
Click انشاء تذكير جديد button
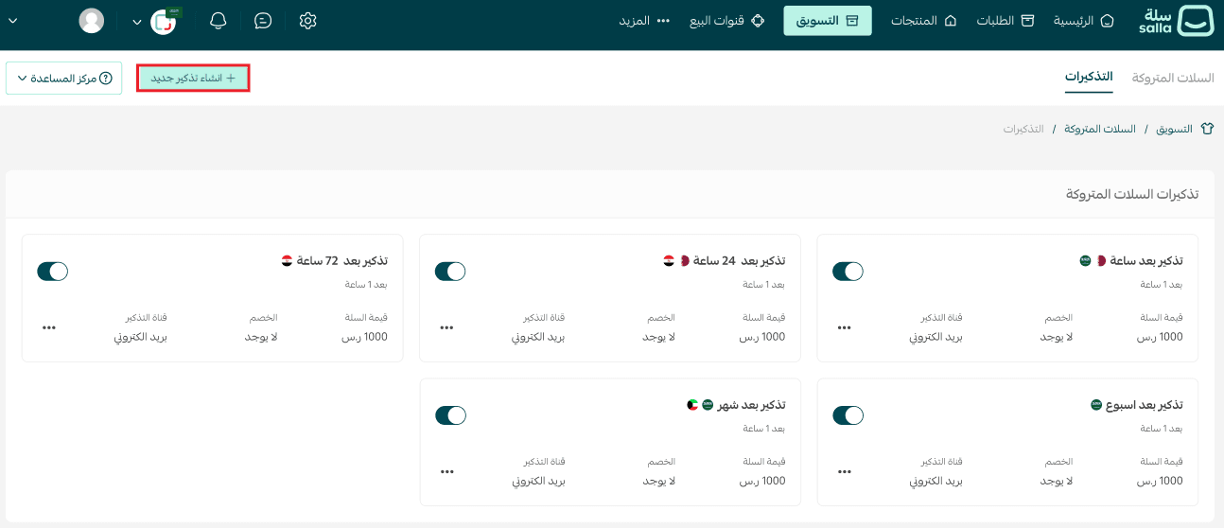(x=193, y=79)
